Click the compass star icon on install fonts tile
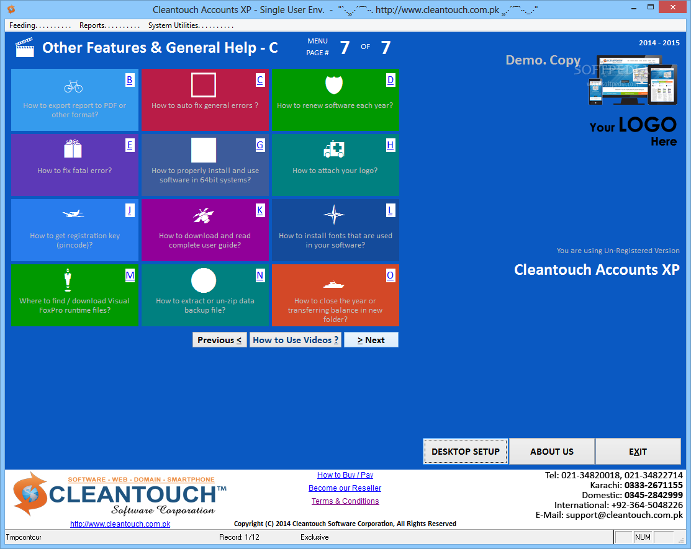Viewport: 691px width, 549px height. click(334, 215)
